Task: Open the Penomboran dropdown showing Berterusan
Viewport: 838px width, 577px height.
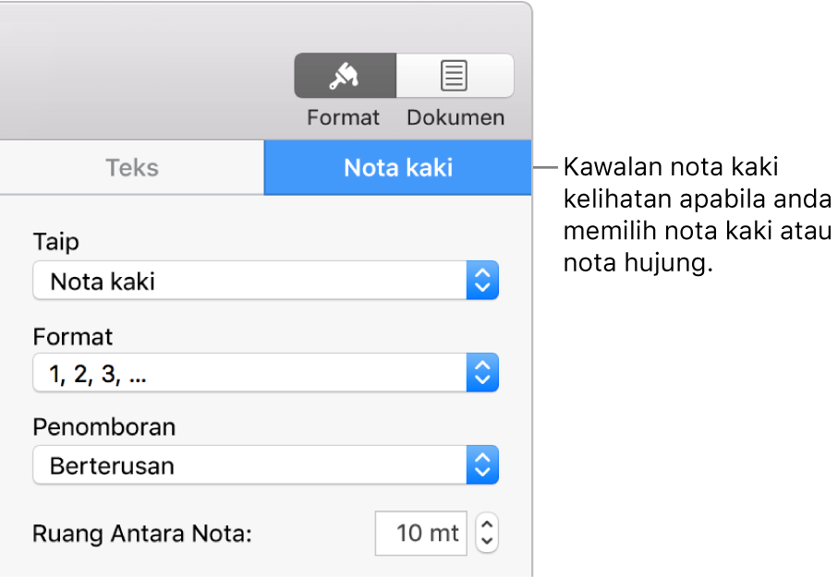Action: click(x=265, y=464)
